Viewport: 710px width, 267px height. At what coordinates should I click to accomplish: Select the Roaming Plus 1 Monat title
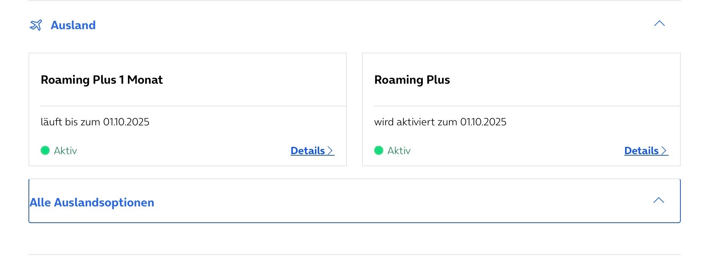pos(102,80)
